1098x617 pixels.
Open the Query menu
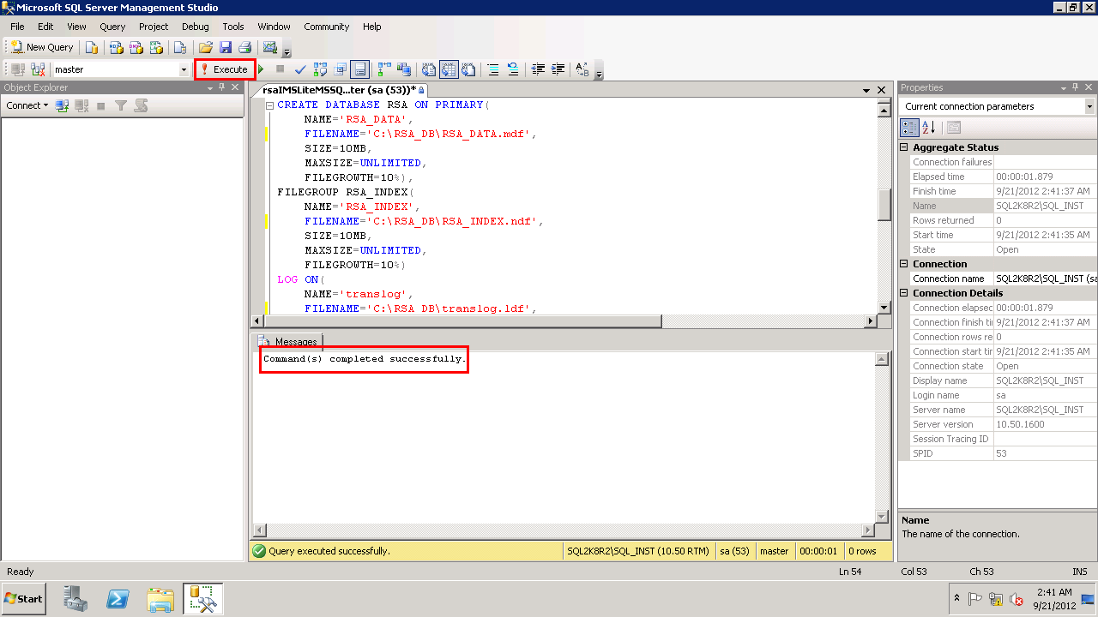pyautogui.click(x=112, y=27)
